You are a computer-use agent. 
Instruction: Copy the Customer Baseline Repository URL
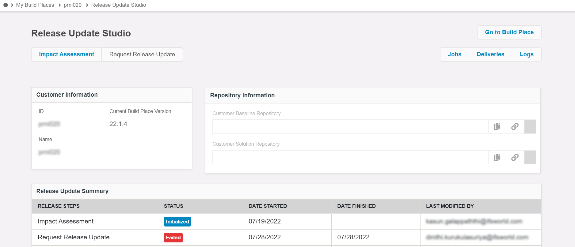coord(497,126)
